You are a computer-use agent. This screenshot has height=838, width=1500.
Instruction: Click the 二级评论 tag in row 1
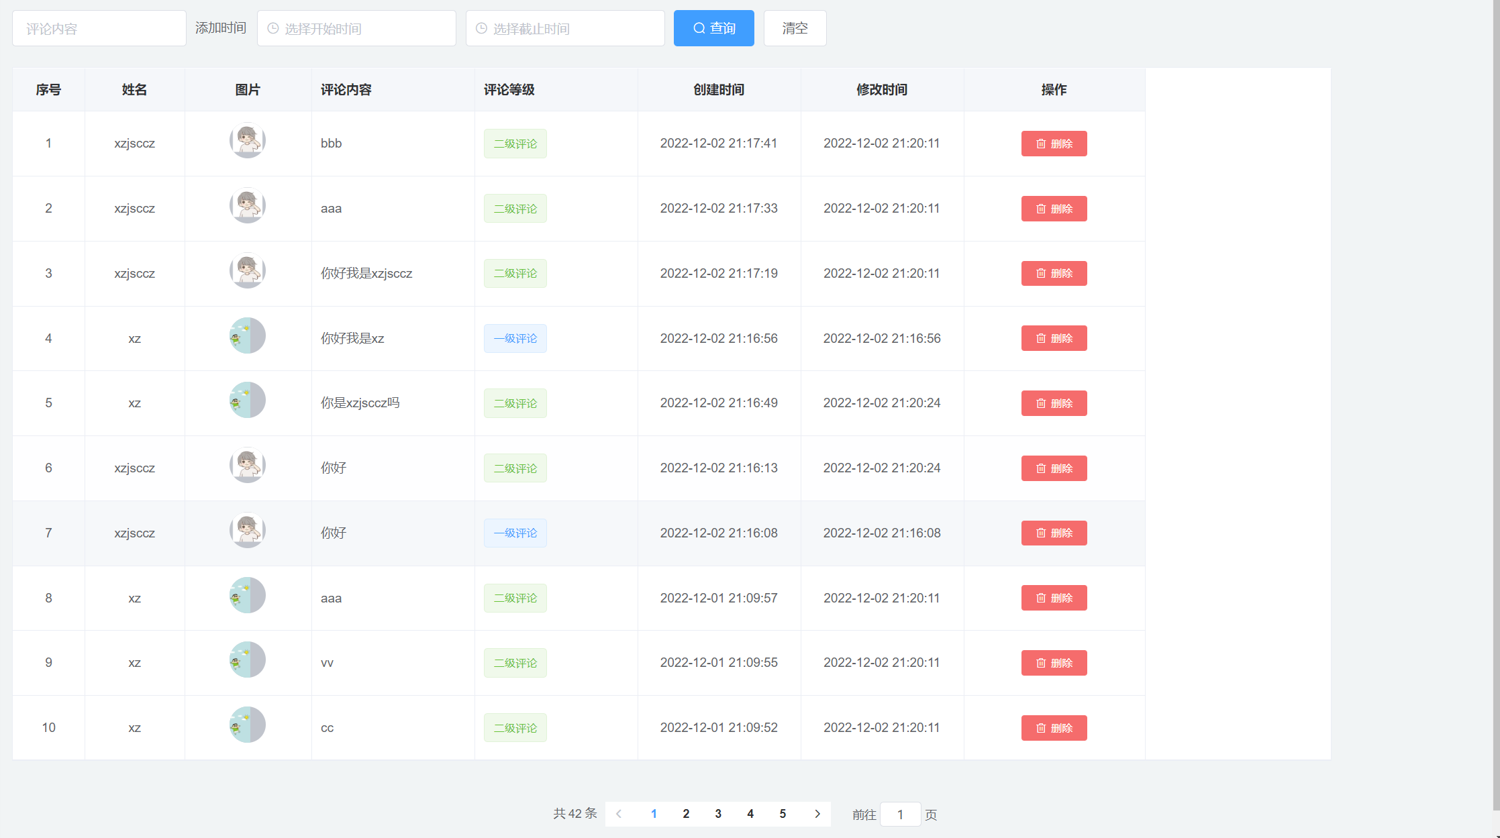[515, 144]
